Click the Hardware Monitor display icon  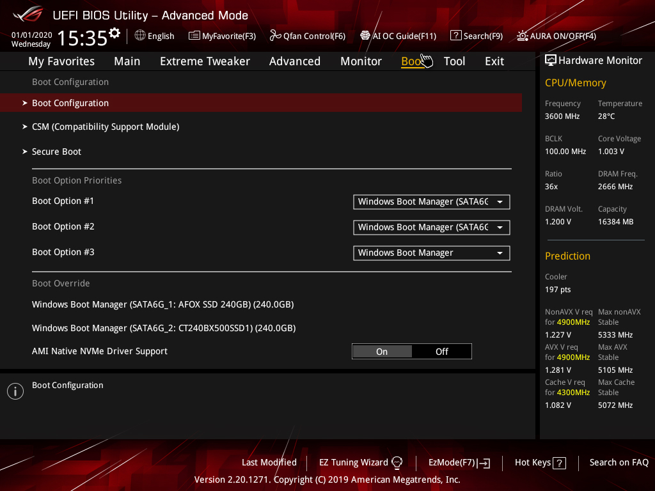pyautogui.click(x=551, y=61)
